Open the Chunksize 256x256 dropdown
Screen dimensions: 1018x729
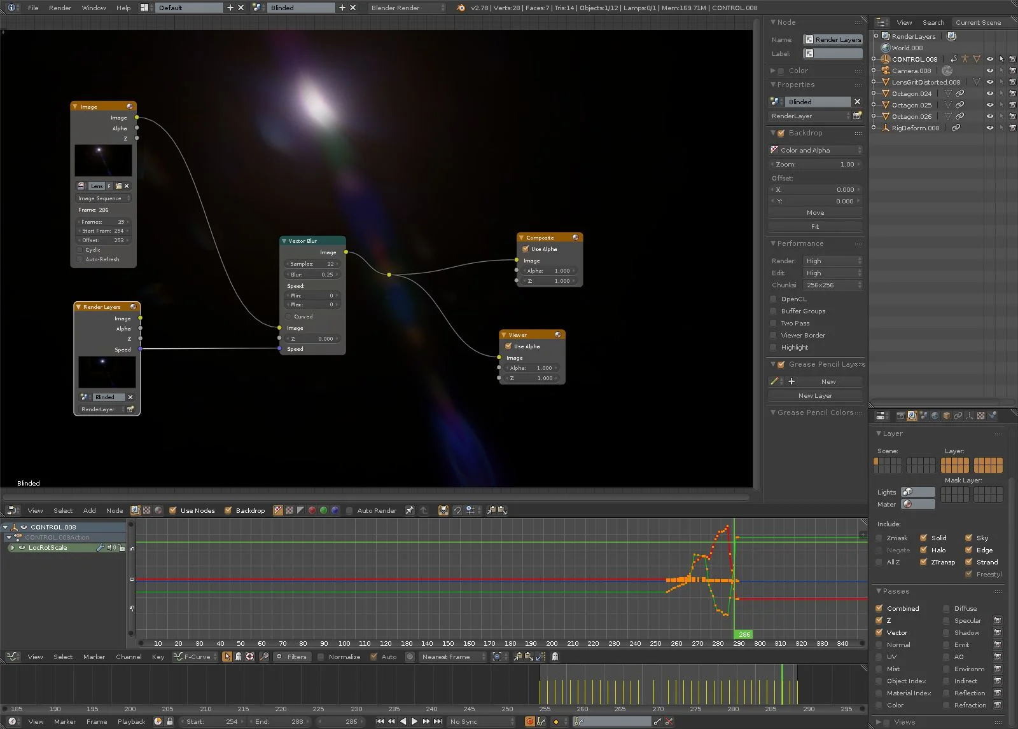coord(832,285)
